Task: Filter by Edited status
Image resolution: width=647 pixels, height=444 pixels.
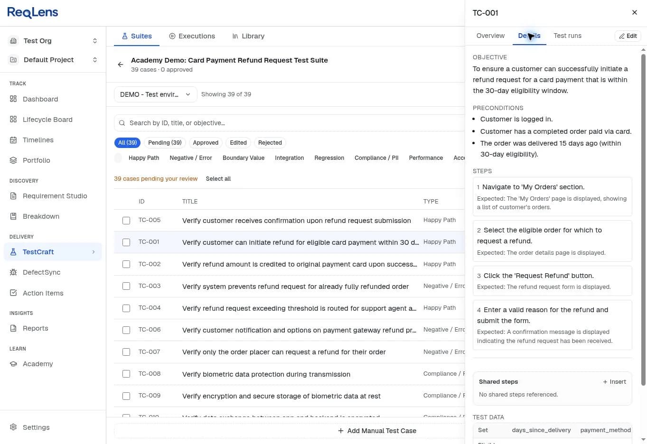Action: (238, 143)
